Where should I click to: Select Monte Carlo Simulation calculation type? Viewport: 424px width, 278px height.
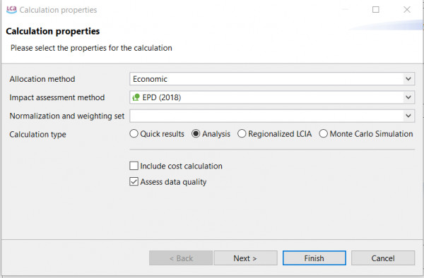[x=324, y=134]
